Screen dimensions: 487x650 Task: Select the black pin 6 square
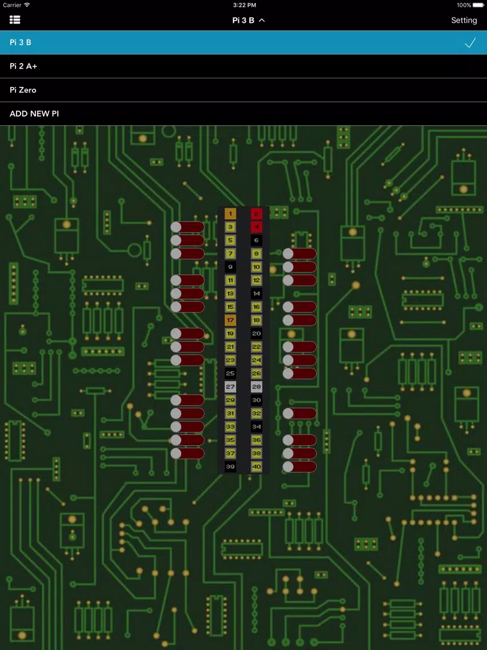[x=256, y=240]
